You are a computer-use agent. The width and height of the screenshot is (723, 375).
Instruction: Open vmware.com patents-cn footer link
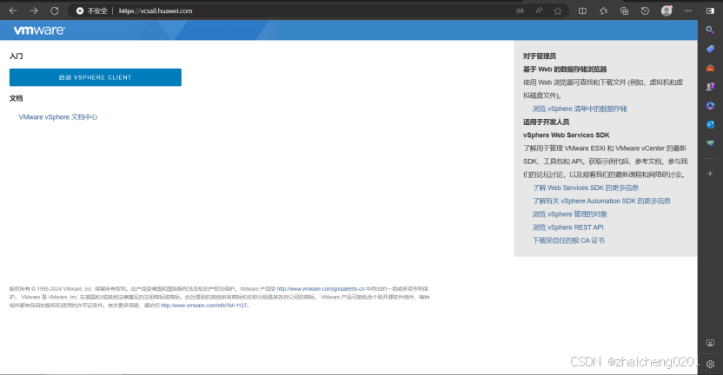click(321, 289)
